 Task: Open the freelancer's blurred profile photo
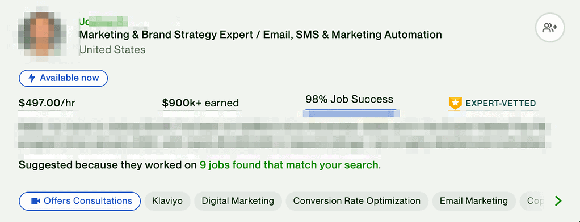(x=42, y=33)
